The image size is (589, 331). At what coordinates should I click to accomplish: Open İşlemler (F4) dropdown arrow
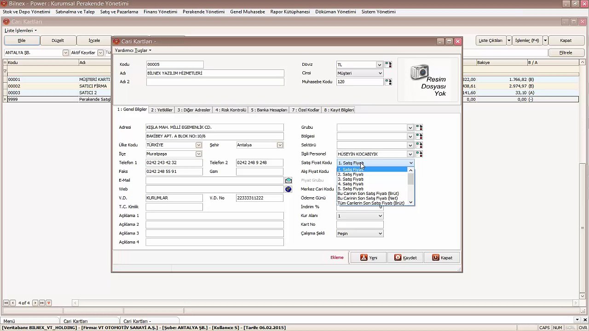[x=545, y=40]
